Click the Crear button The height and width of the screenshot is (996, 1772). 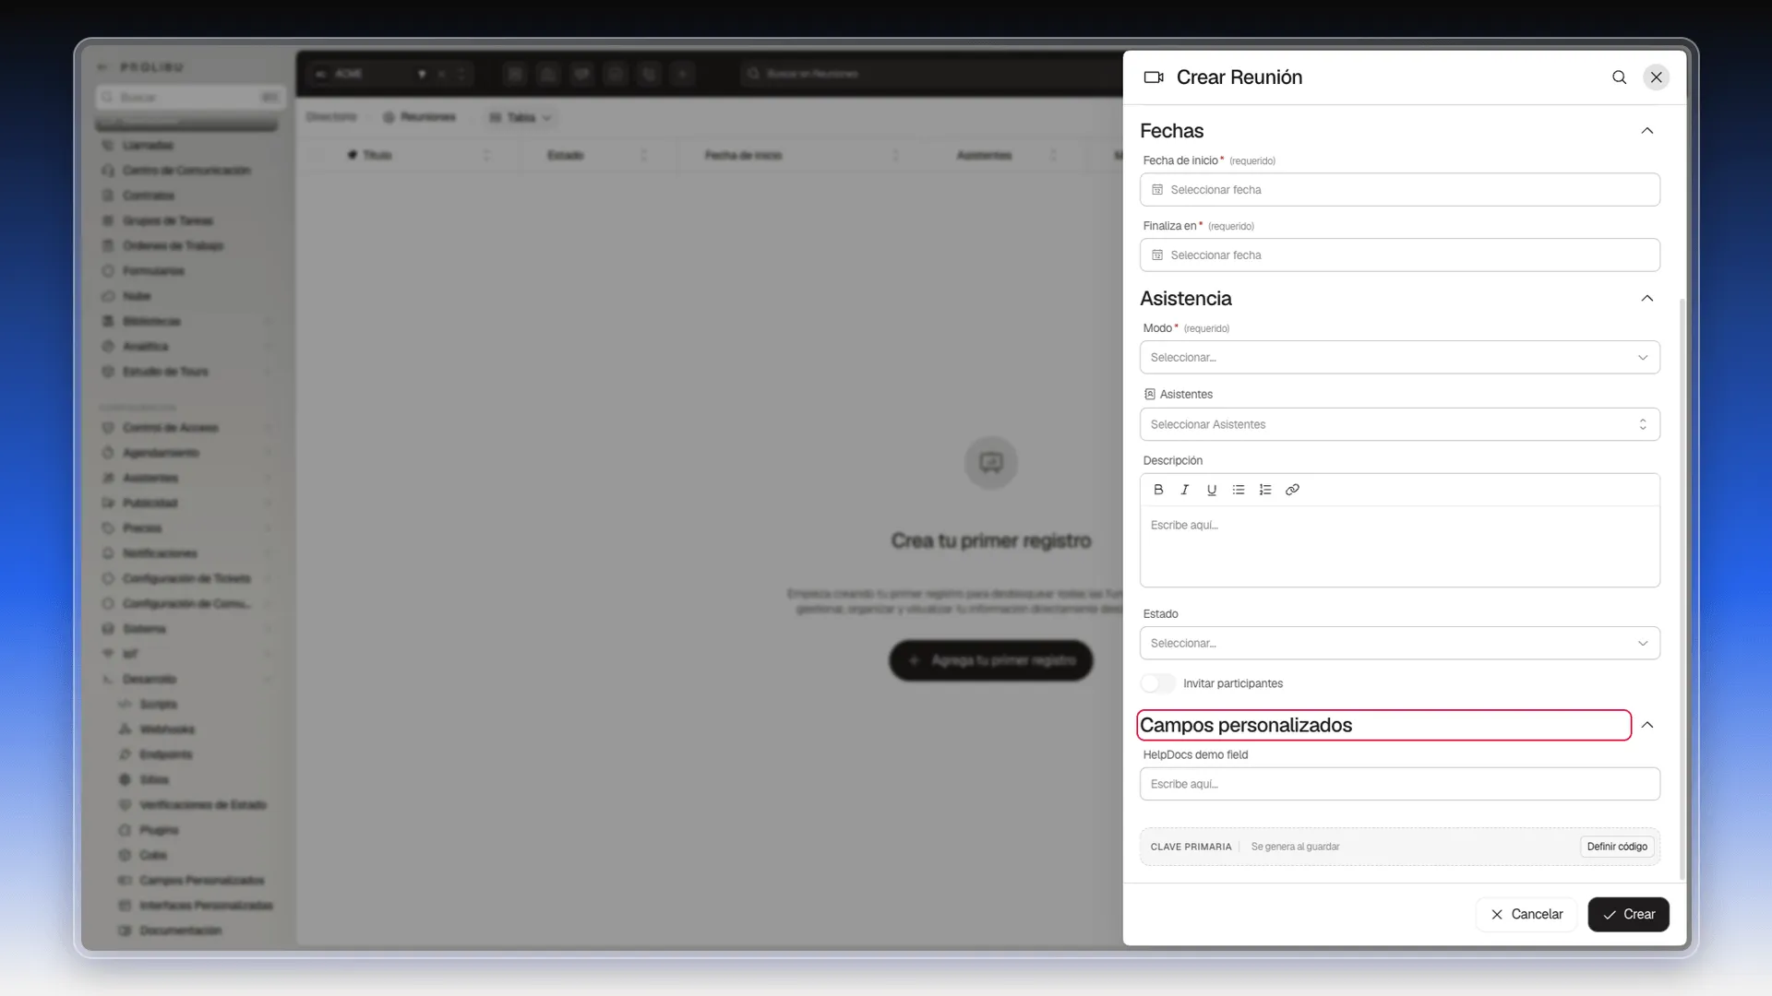(1628, 915)
